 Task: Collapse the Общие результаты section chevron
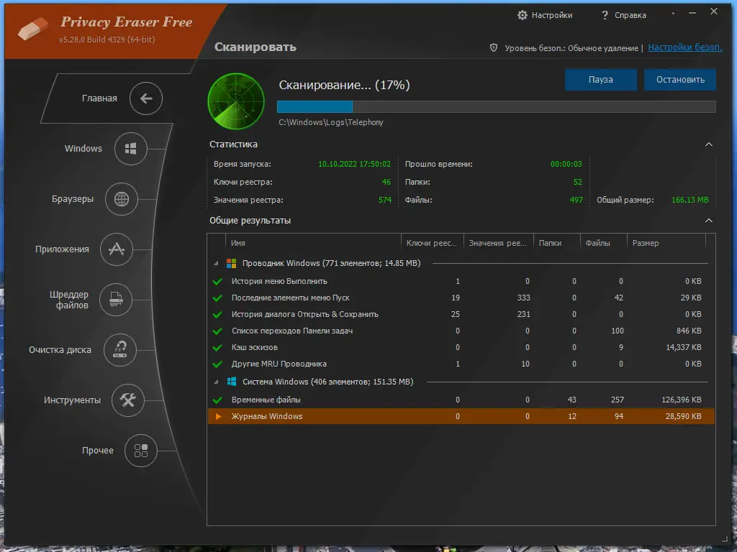tap(709, 221)
